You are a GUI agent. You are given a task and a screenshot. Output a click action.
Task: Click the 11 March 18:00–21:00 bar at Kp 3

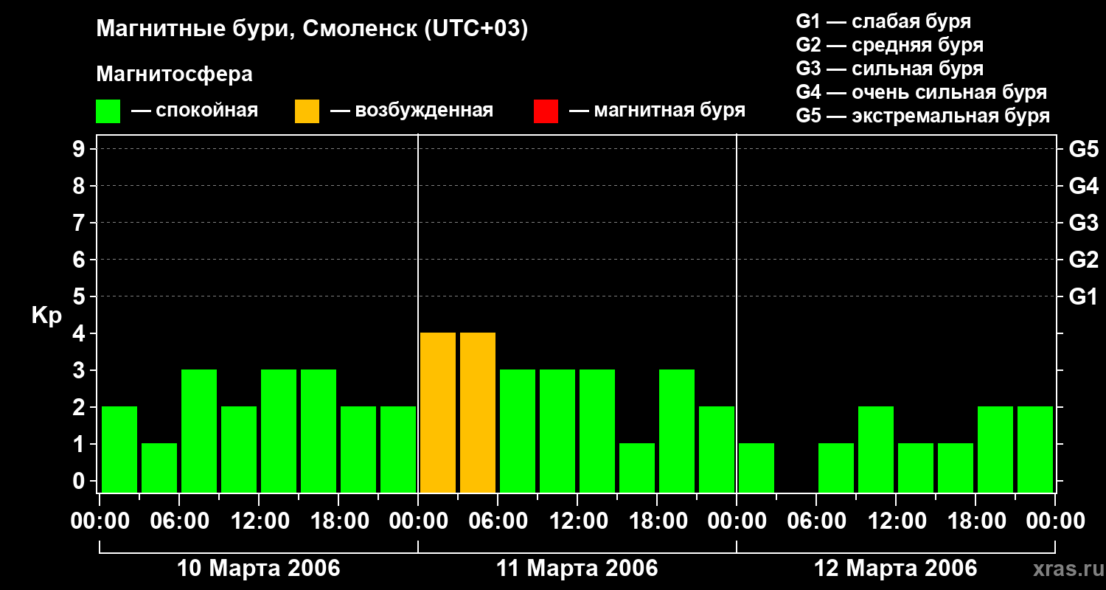[x=677, y=431]
